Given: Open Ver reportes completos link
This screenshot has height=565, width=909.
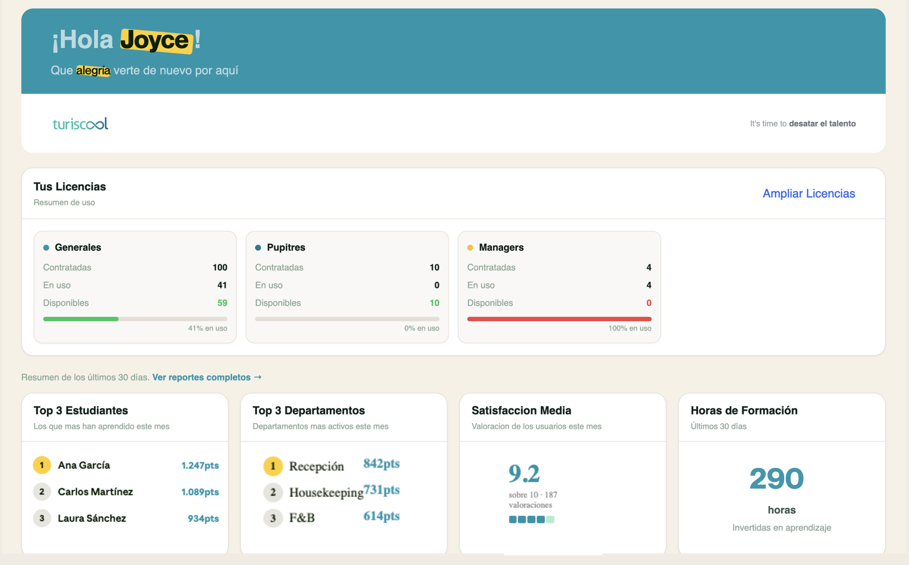Looking at the screenshot, I should pyautogui.click(x=207, y=377).
